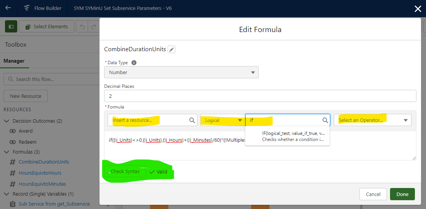Click the Check Syntax button
Screen dimensions: 426x209
(x=125, y=172)
